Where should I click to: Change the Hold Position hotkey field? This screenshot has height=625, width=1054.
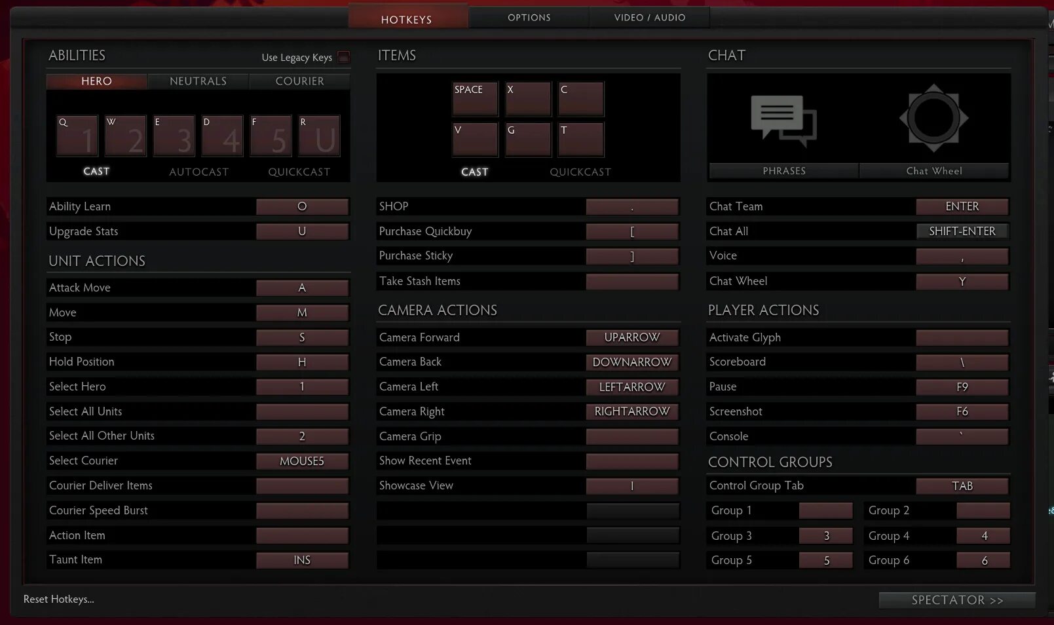click(302, 362)
